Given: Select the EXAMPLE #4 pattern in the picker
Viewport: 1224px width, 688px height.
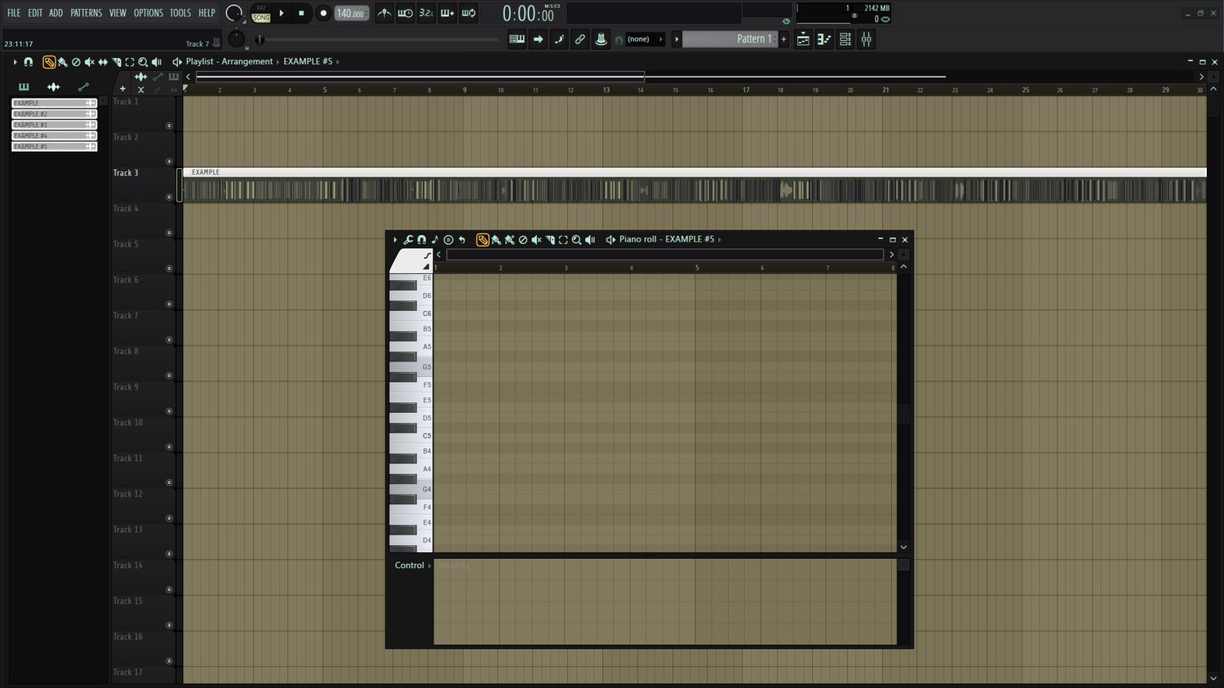Looking at the screenshot, I should pyautogui.click(x=55, y=136).
